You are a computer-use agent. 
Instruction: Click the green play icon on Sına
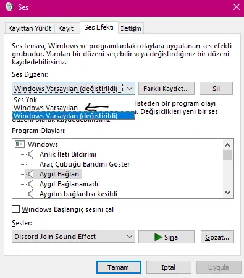click(158, 237)
